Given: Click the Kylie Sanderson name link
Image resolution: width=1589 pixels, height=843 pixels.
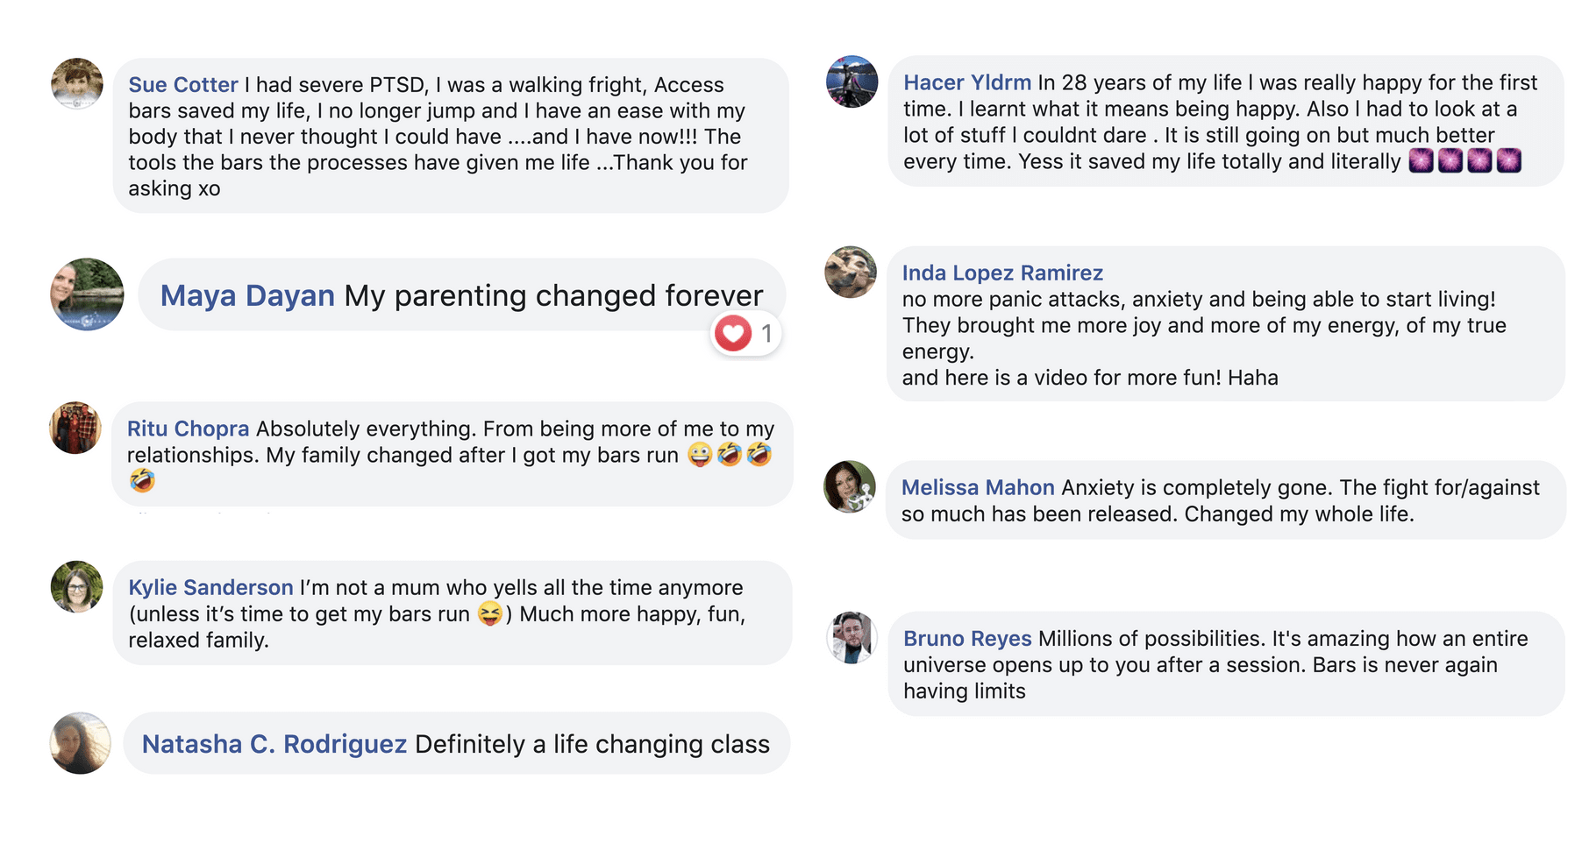Looking at the screenshot, I should [x=210, y=587].
